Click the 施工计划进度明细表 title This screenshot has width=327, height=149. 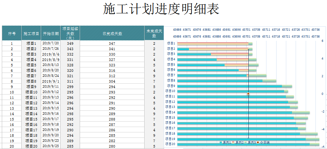click(x=161, y=9)
